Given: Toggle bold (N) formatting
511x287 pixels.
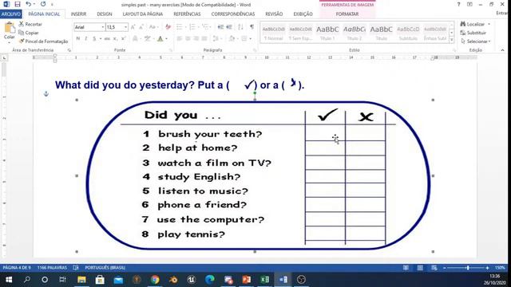Looking at the screenshot, I should [x=78, y=39].
